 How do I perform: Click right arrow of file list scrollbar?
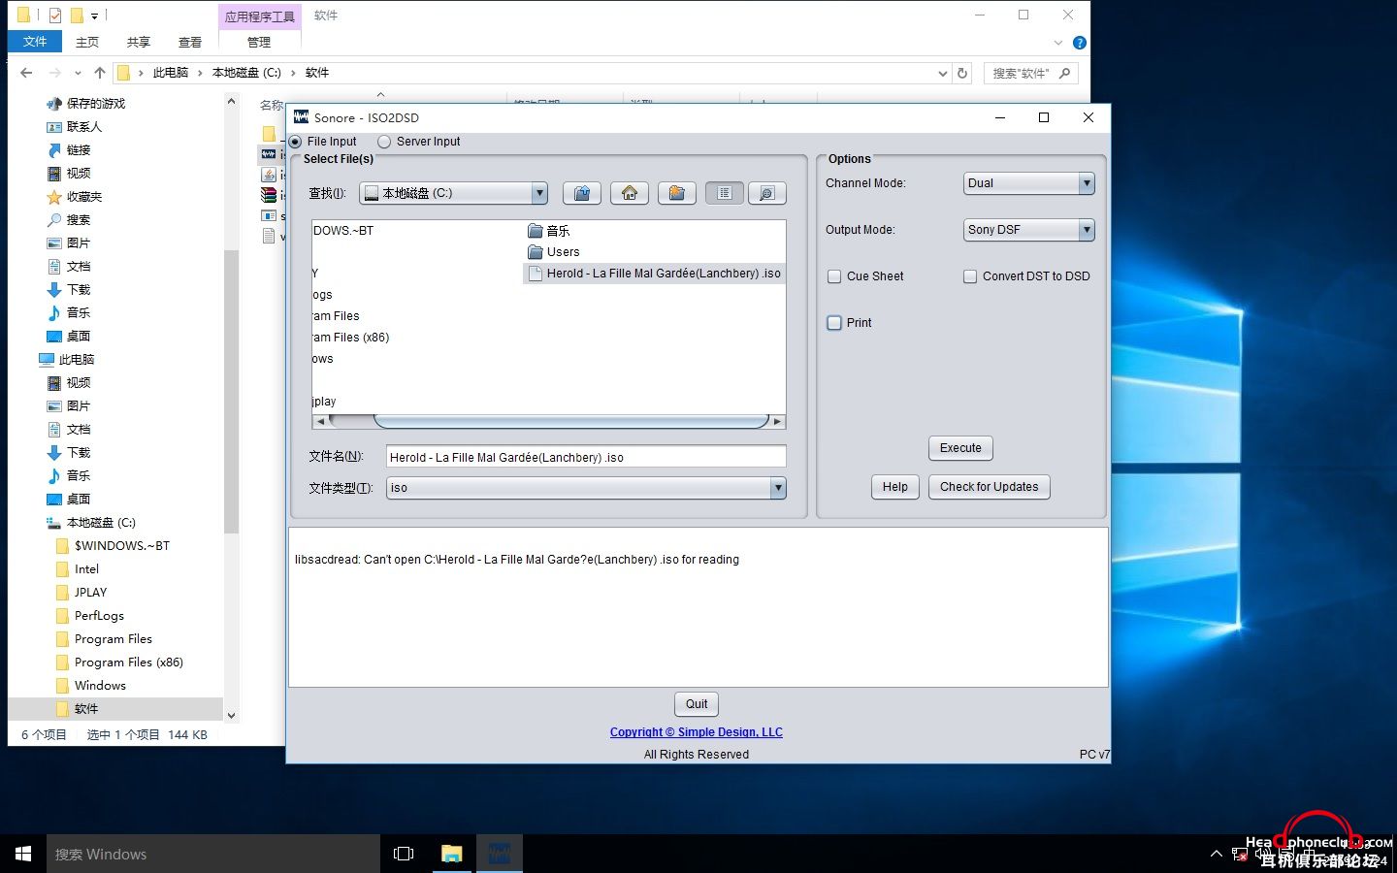pyautogui.click(x=778, y=421)
